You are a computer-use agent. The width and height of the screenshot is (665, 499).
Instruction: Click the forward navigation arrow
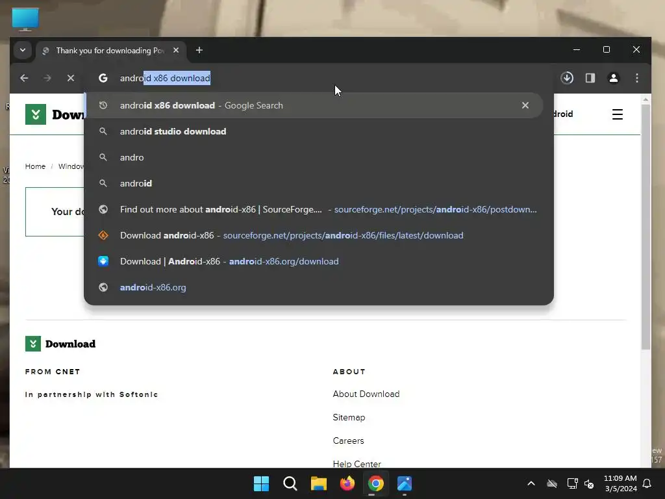click(47, 78)
